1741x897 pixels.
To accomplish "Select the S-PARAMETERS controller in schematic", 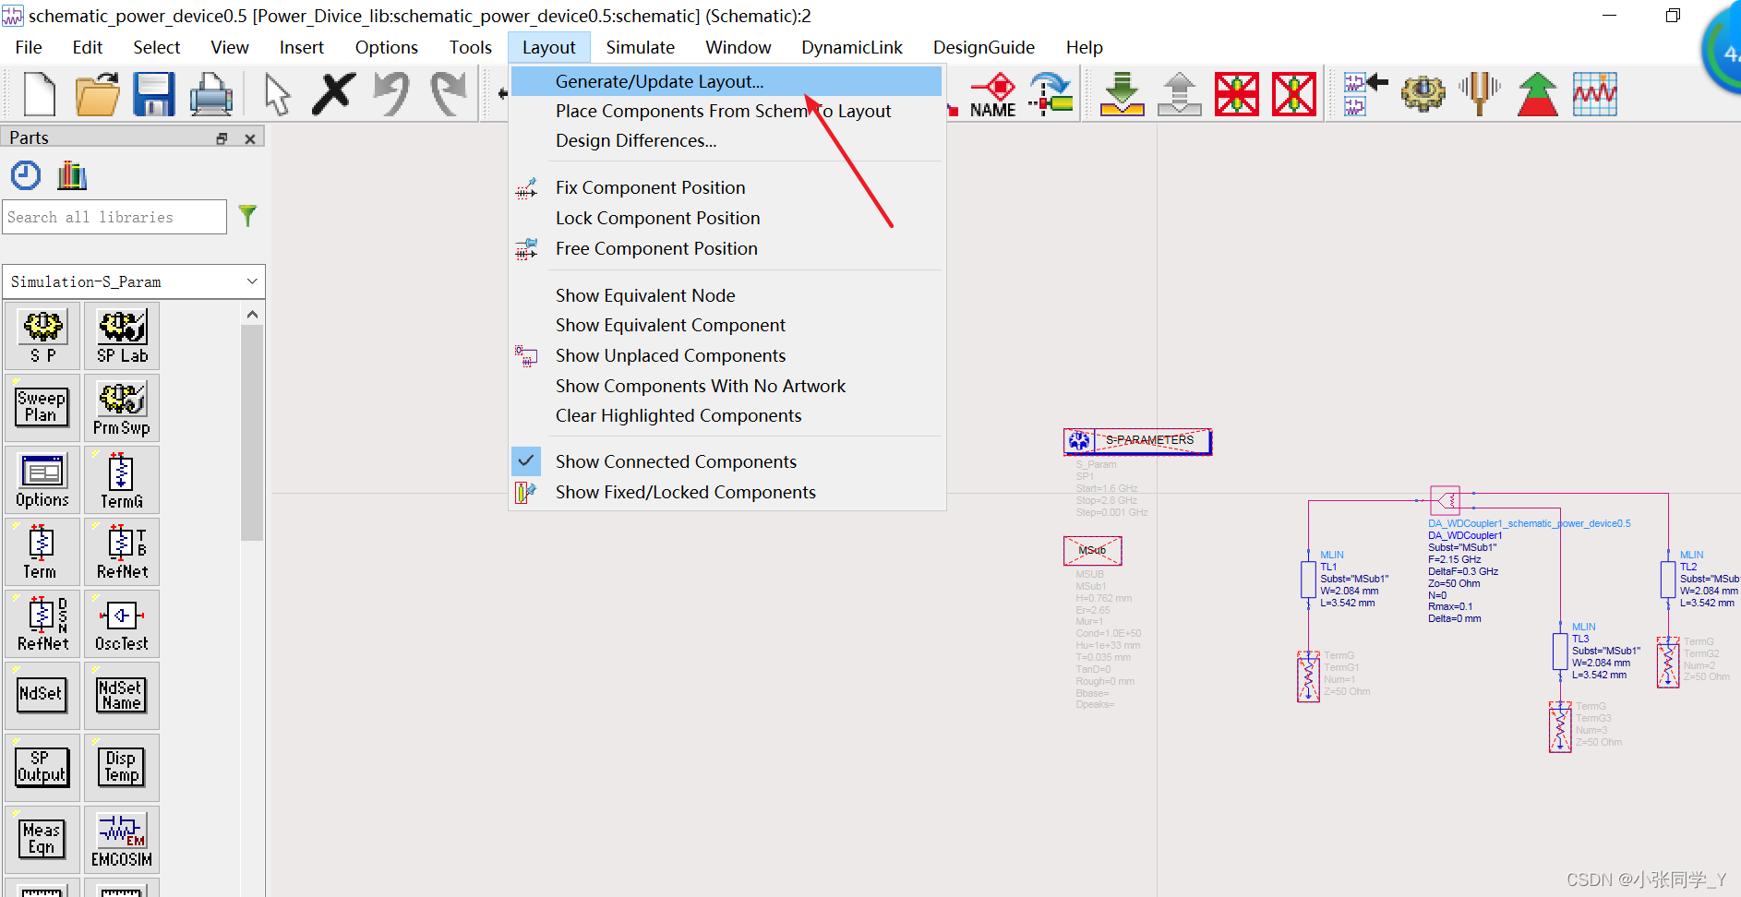I will tap(1137, 441).
